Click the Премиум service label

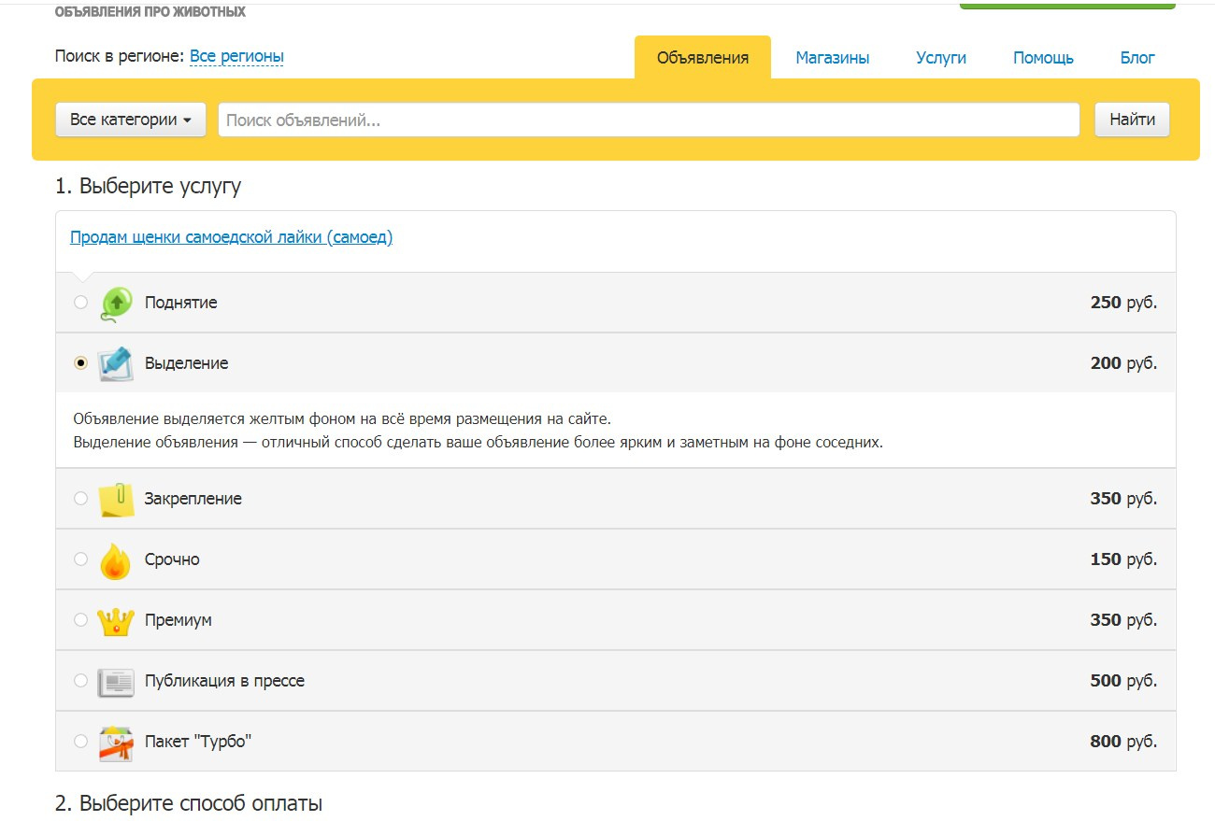(x=178, y=620)
